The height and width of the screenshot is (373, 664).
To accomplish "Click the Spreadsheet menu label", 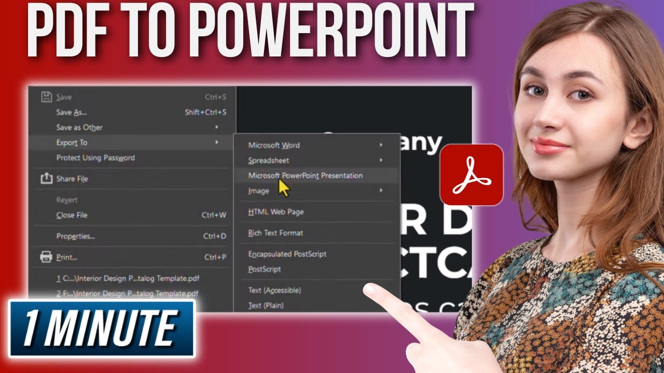I will [269, 161].
